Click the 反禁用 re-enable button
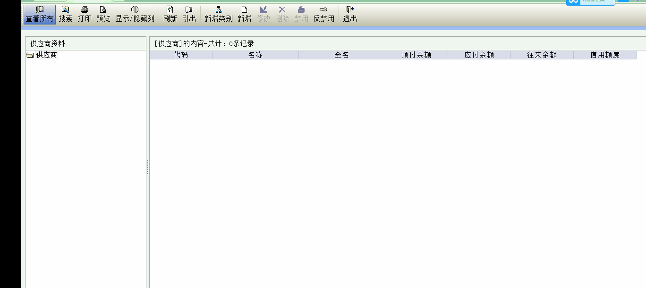Viewport: 646px width, 288px height. point(323,14)
